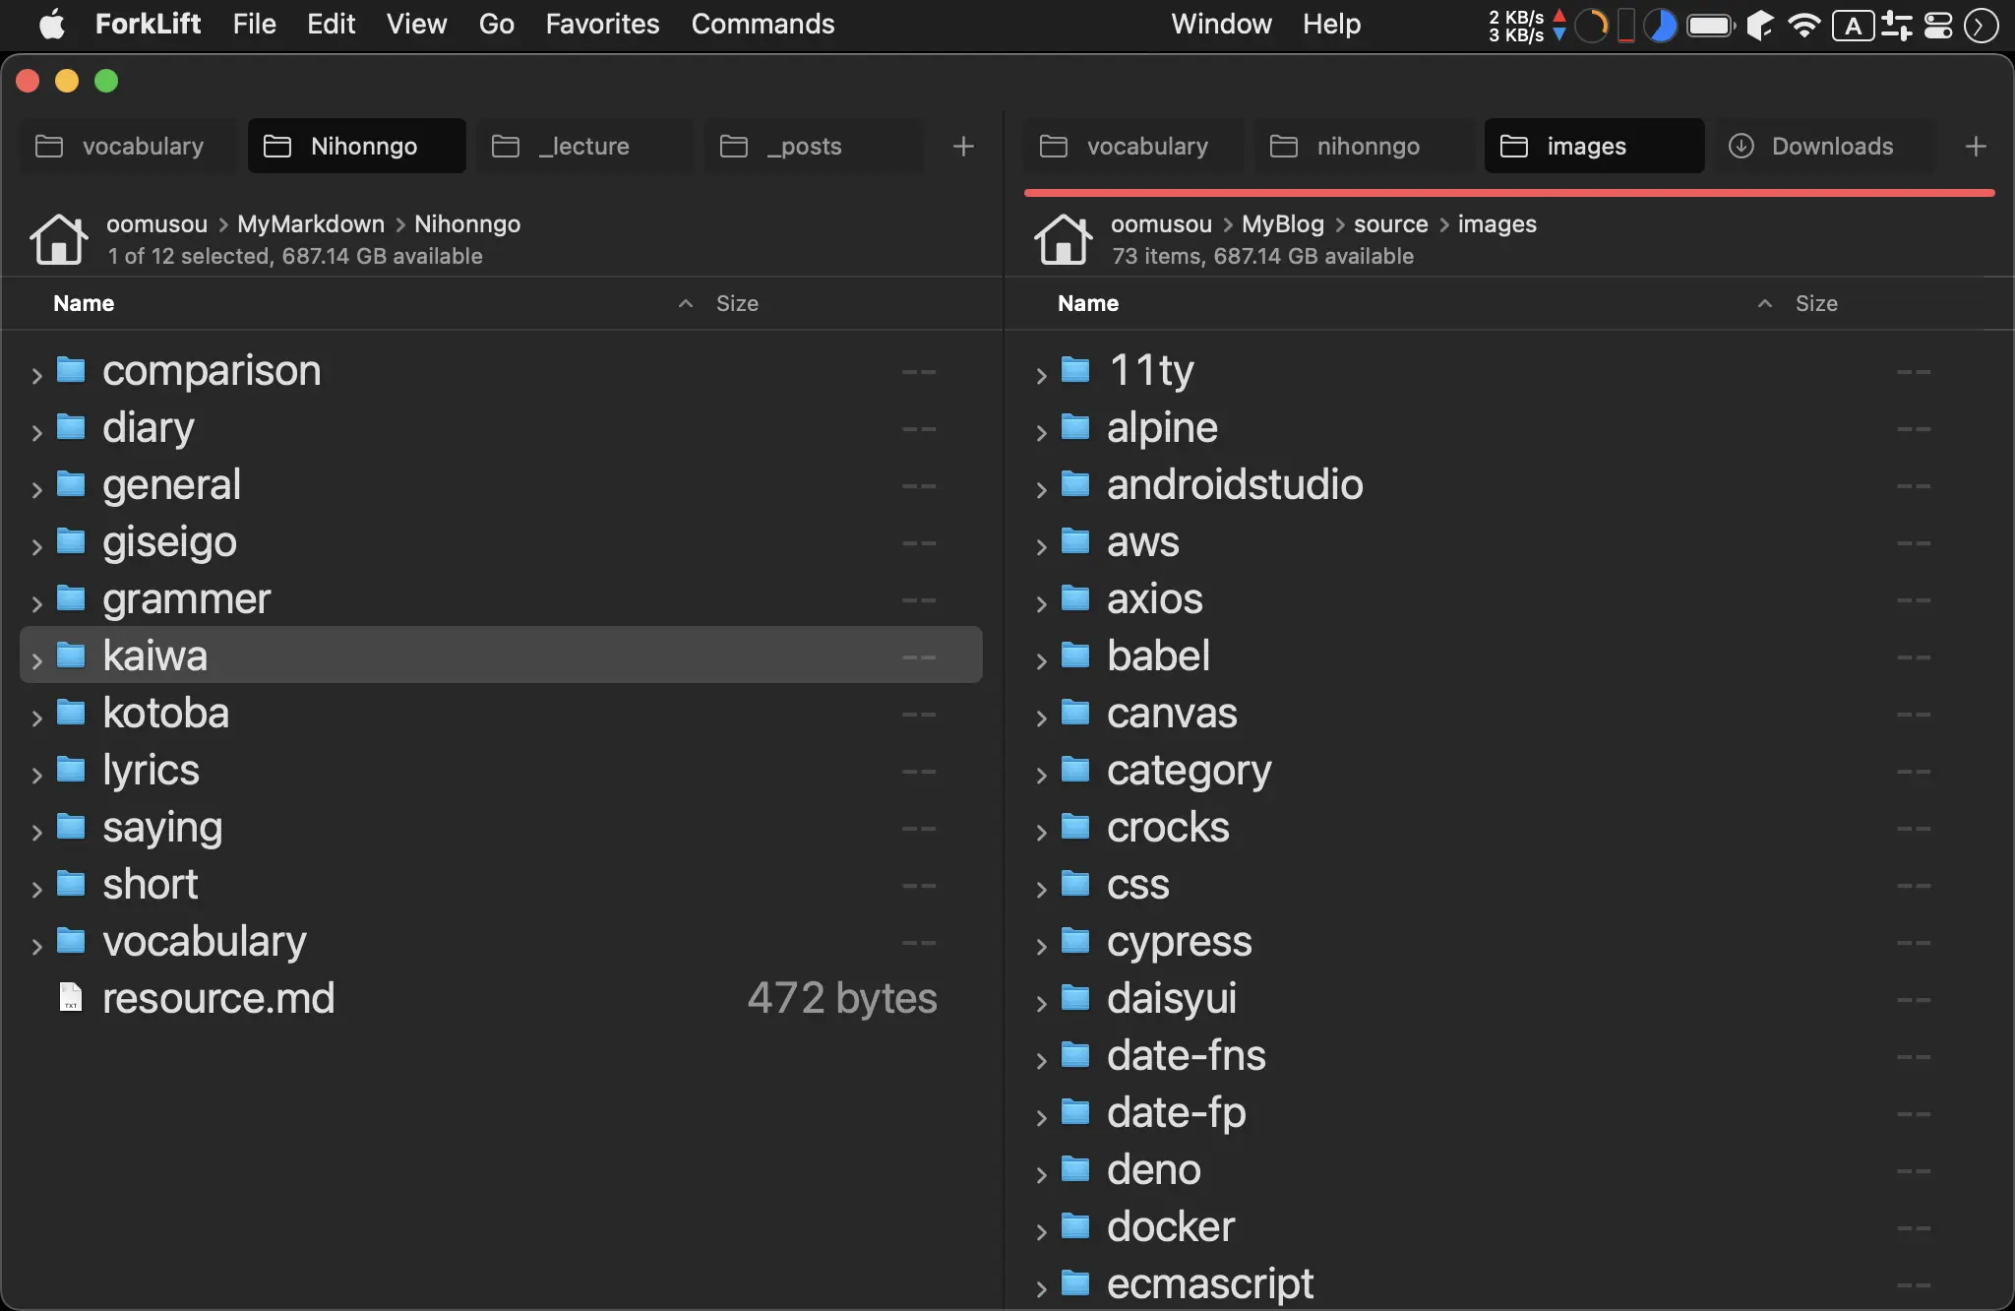Screen dimensions: 2015x1311
Task: Open the Commands menu
Action: (763, 24)
